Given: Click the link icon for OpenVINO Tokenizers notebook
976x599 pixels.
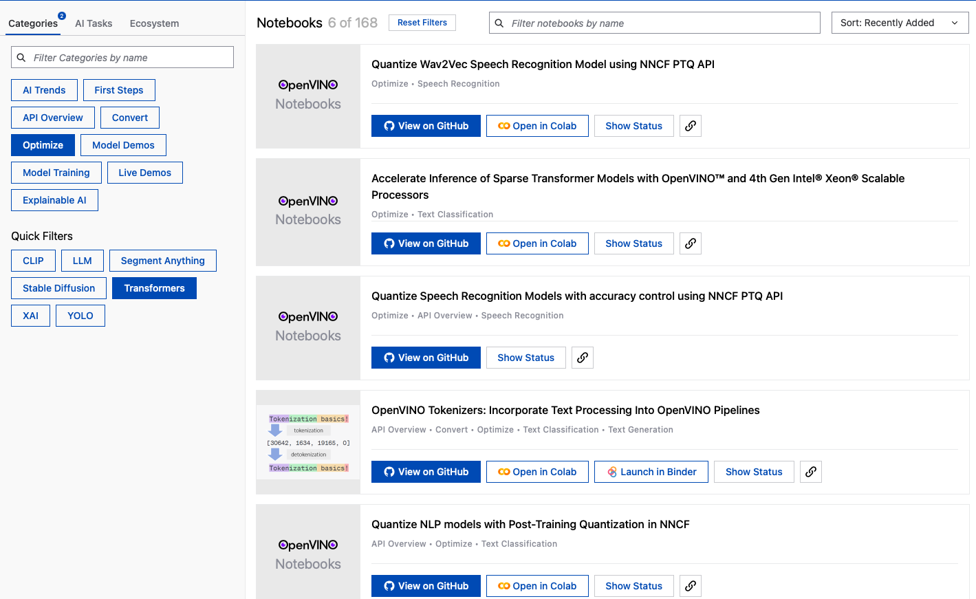Looking at the screenshot, I should pyautogui.click(x=810, y=472).
